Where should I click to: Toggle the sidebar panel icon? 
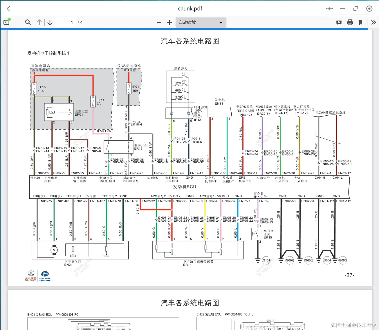(7, 22)
